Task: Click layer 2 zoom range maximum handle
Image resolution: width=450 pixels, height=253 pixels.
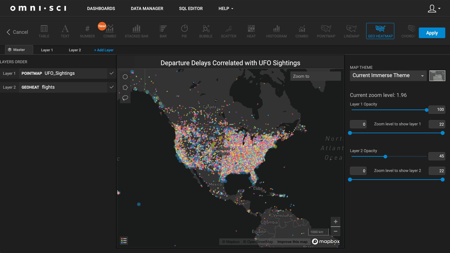Action: click(442, 180)
